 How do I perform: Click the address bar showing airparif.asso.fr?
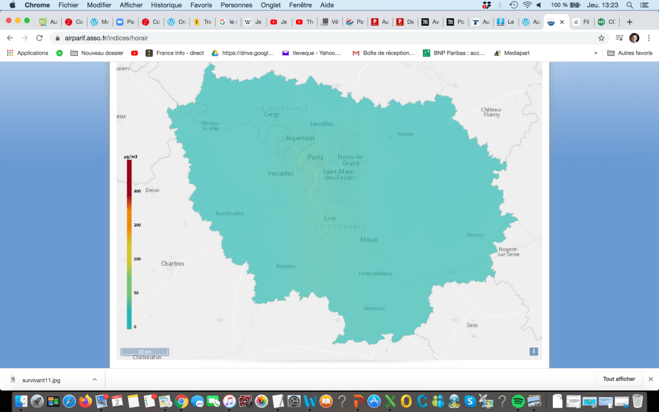[x=322, y=38]
